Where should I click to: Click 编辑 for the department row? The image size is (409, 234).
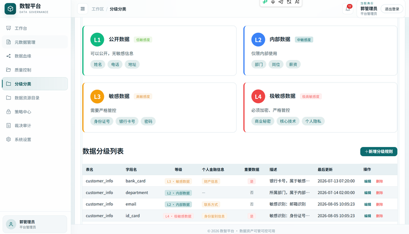[x=368, y=193]
